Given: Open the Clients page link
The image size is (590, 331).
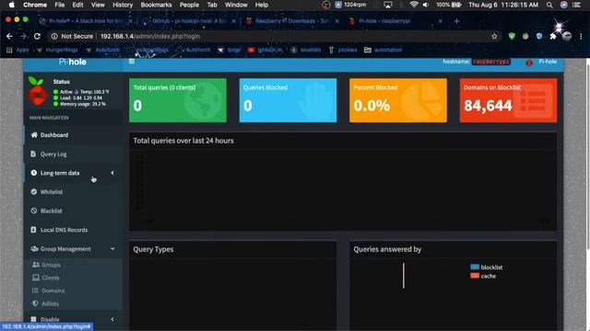Looking at the screenshot, I should [51, 278].
